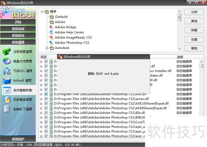Click file list scroll-up arrow

click(202, 62)
